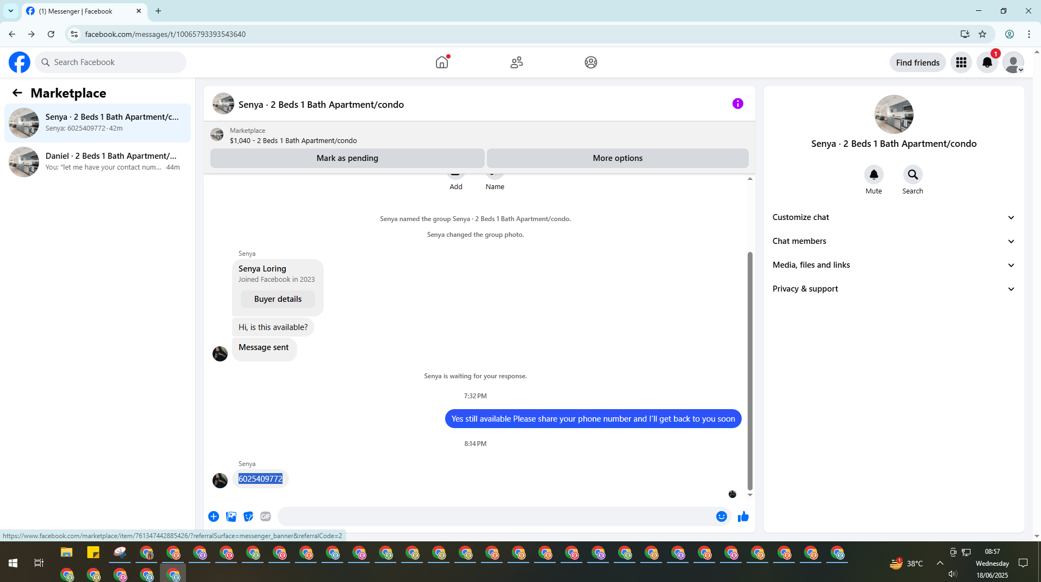The height and width of the screenshot is (582, 1041).
Task: Open conversation information purple icon
Action: (738, 104)
